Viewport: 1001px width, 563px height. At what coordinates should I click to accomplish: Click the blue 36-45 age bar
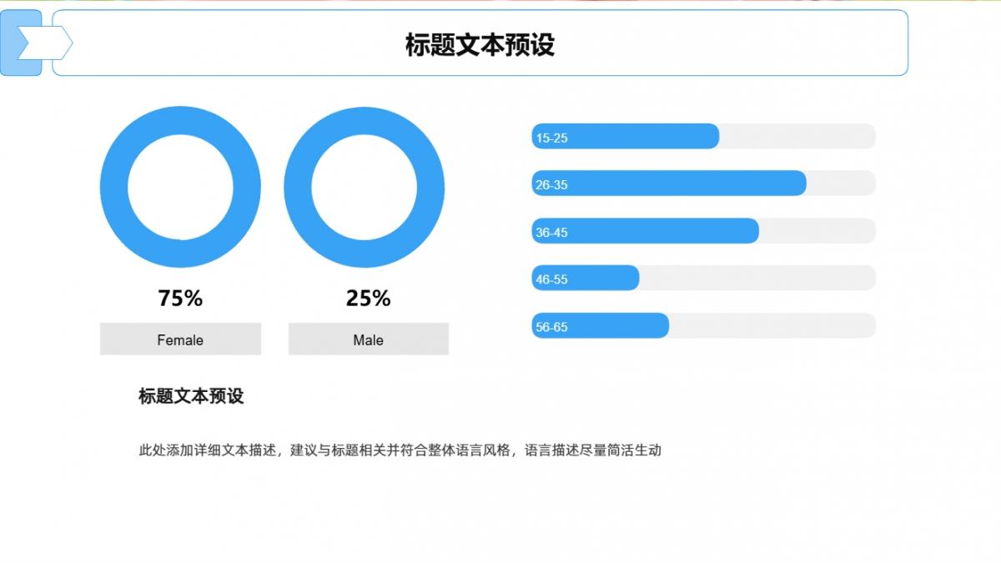(x=646, y=231)
